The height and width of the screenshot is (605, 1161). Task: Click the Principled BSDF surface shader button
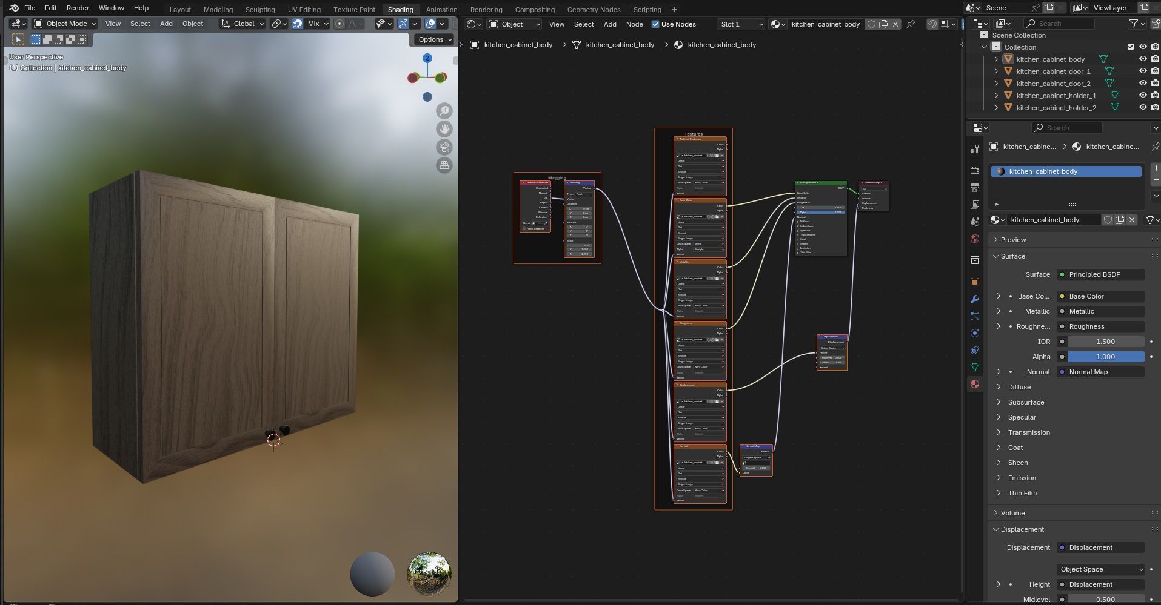1100,274
